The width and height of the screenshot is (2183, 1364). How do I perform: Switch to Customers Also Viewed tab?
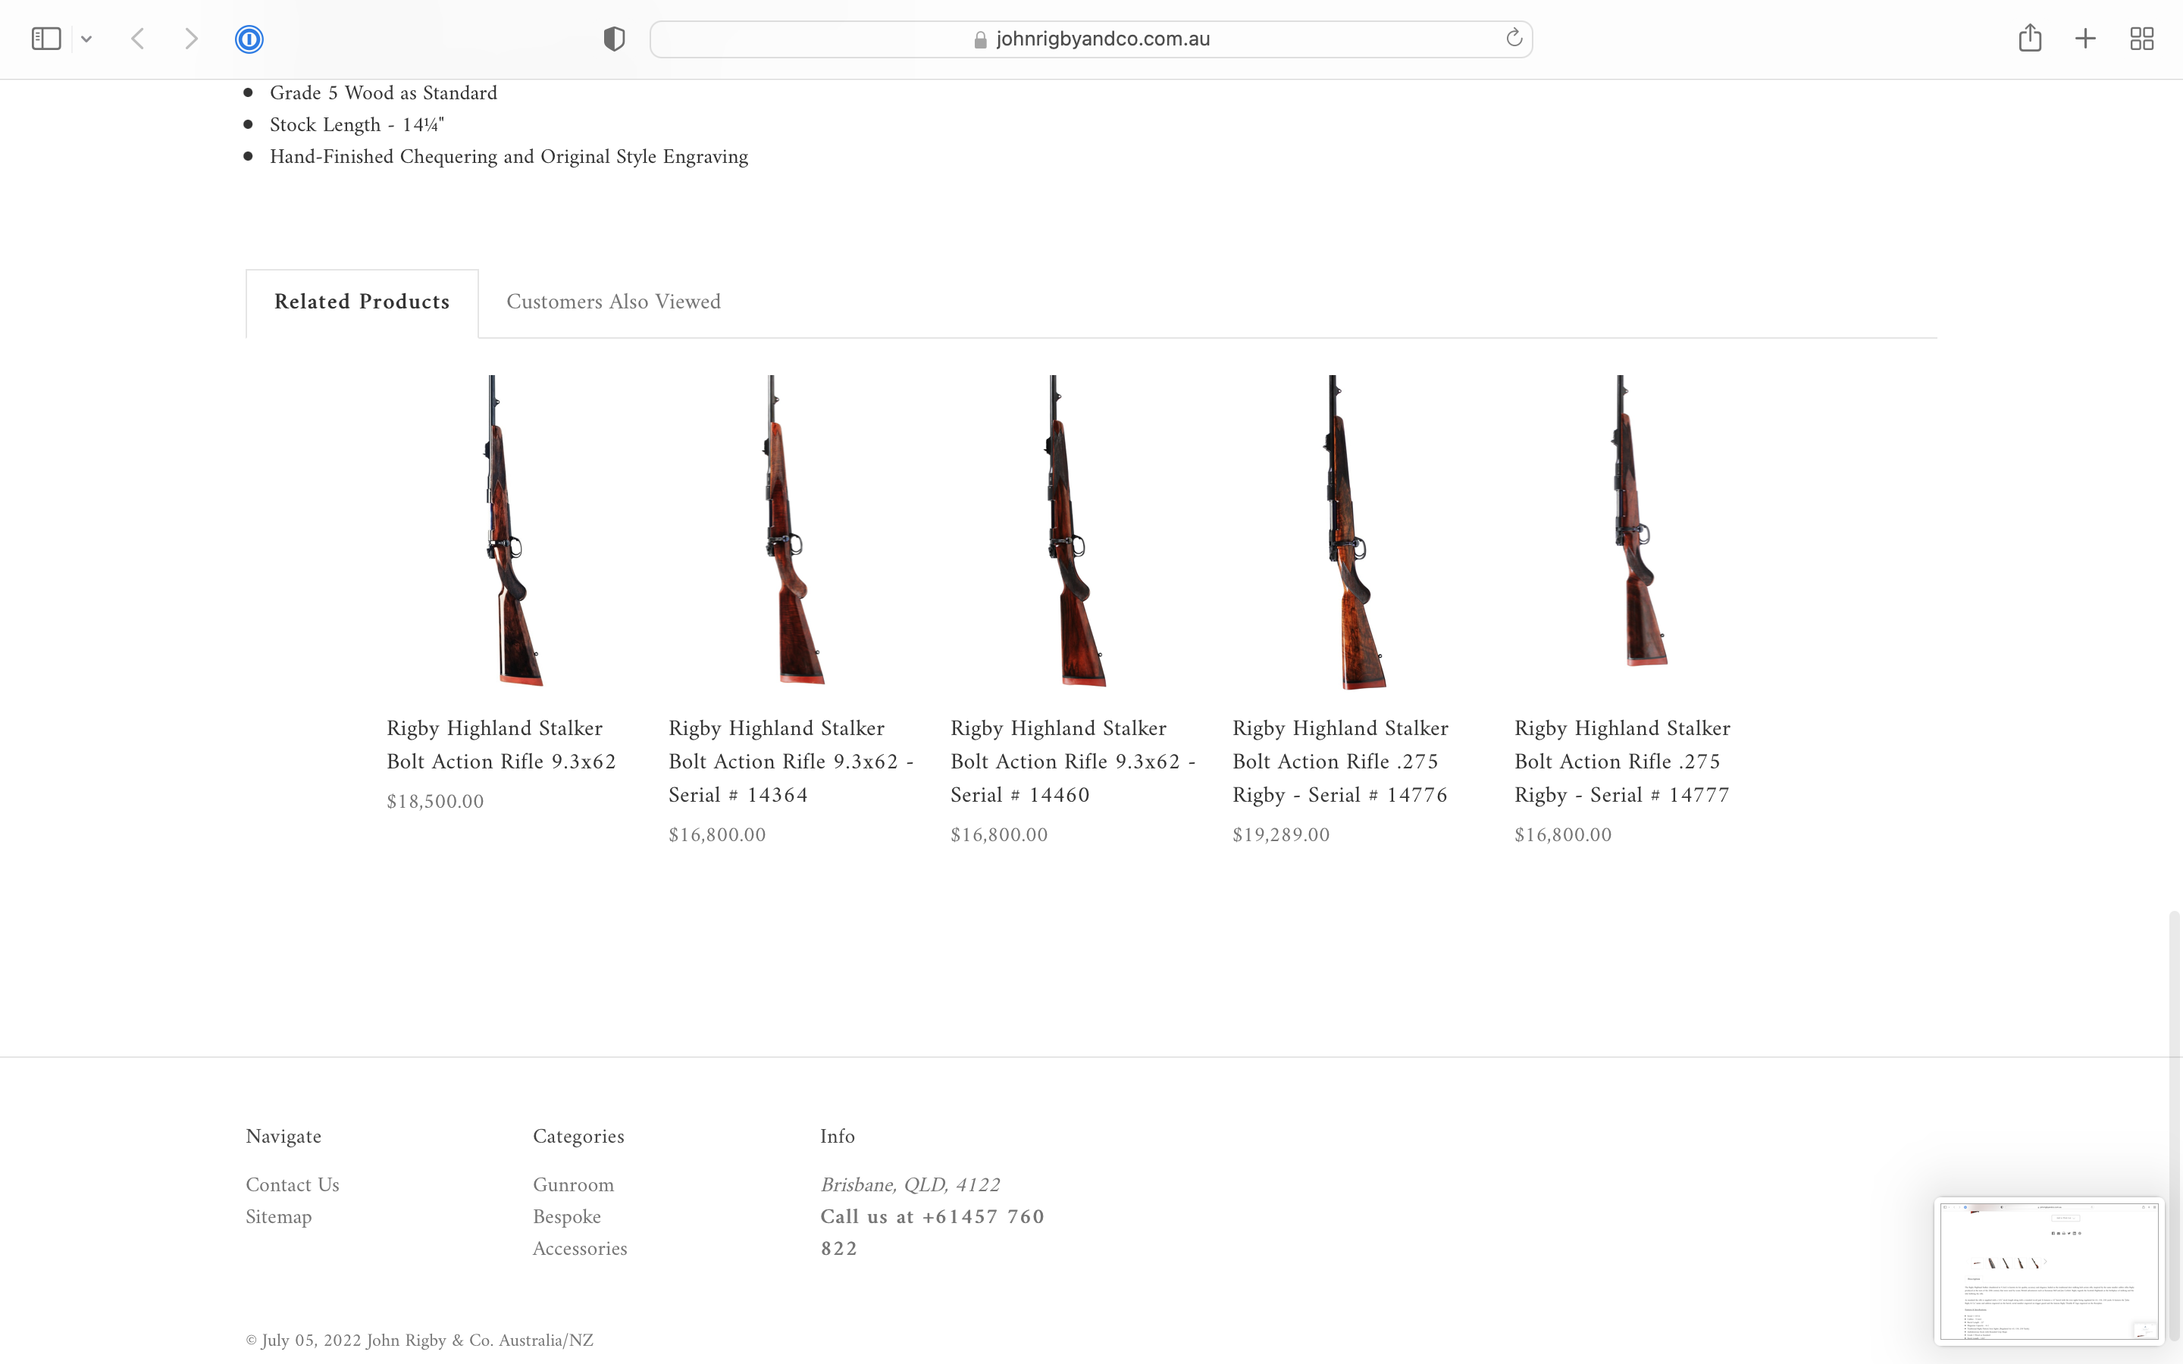(613, 302)
